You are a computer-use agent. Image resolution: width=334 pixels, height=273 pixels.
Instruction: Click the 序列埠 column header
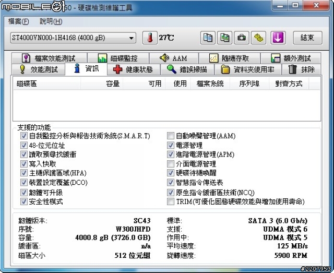249,84
